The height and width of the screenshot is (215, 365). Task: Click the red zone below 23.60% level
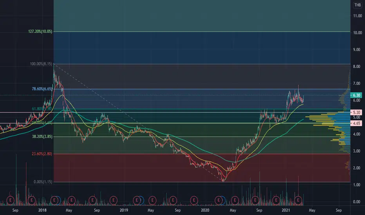157,168
